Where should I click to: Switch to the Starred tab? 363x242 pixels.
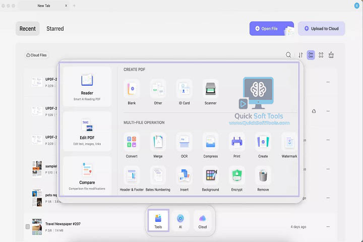tap(55, 28)
